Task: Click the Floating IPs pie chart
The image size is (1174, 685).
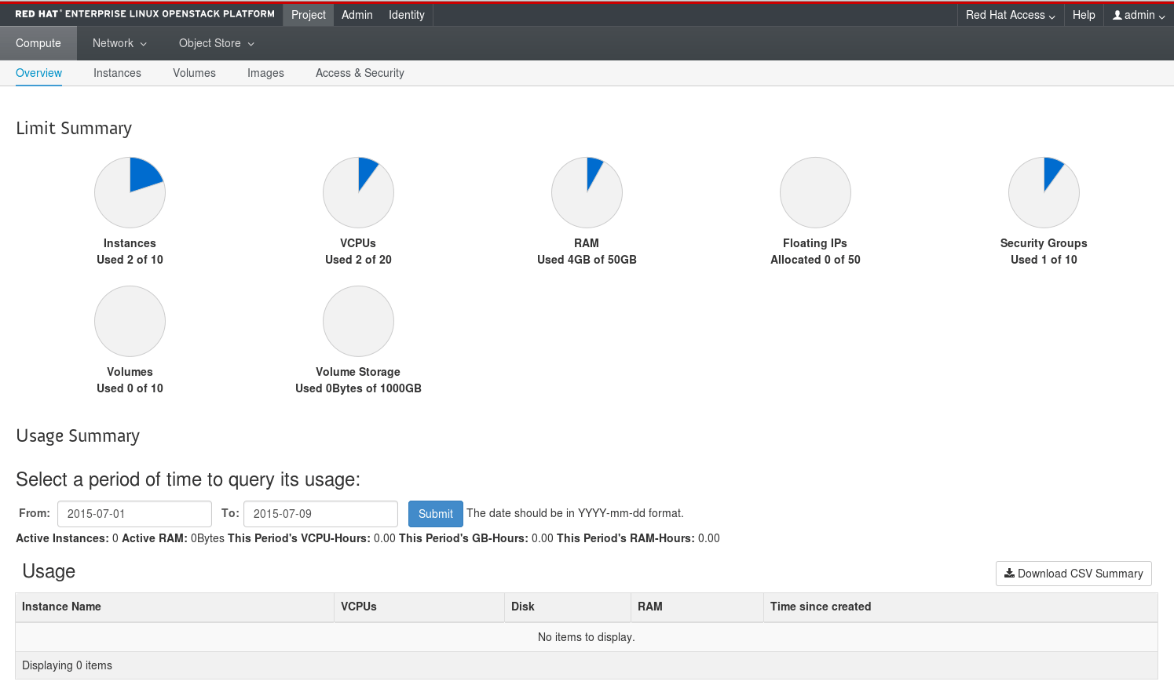Action: pyautogui.click(x=815, y=192)
